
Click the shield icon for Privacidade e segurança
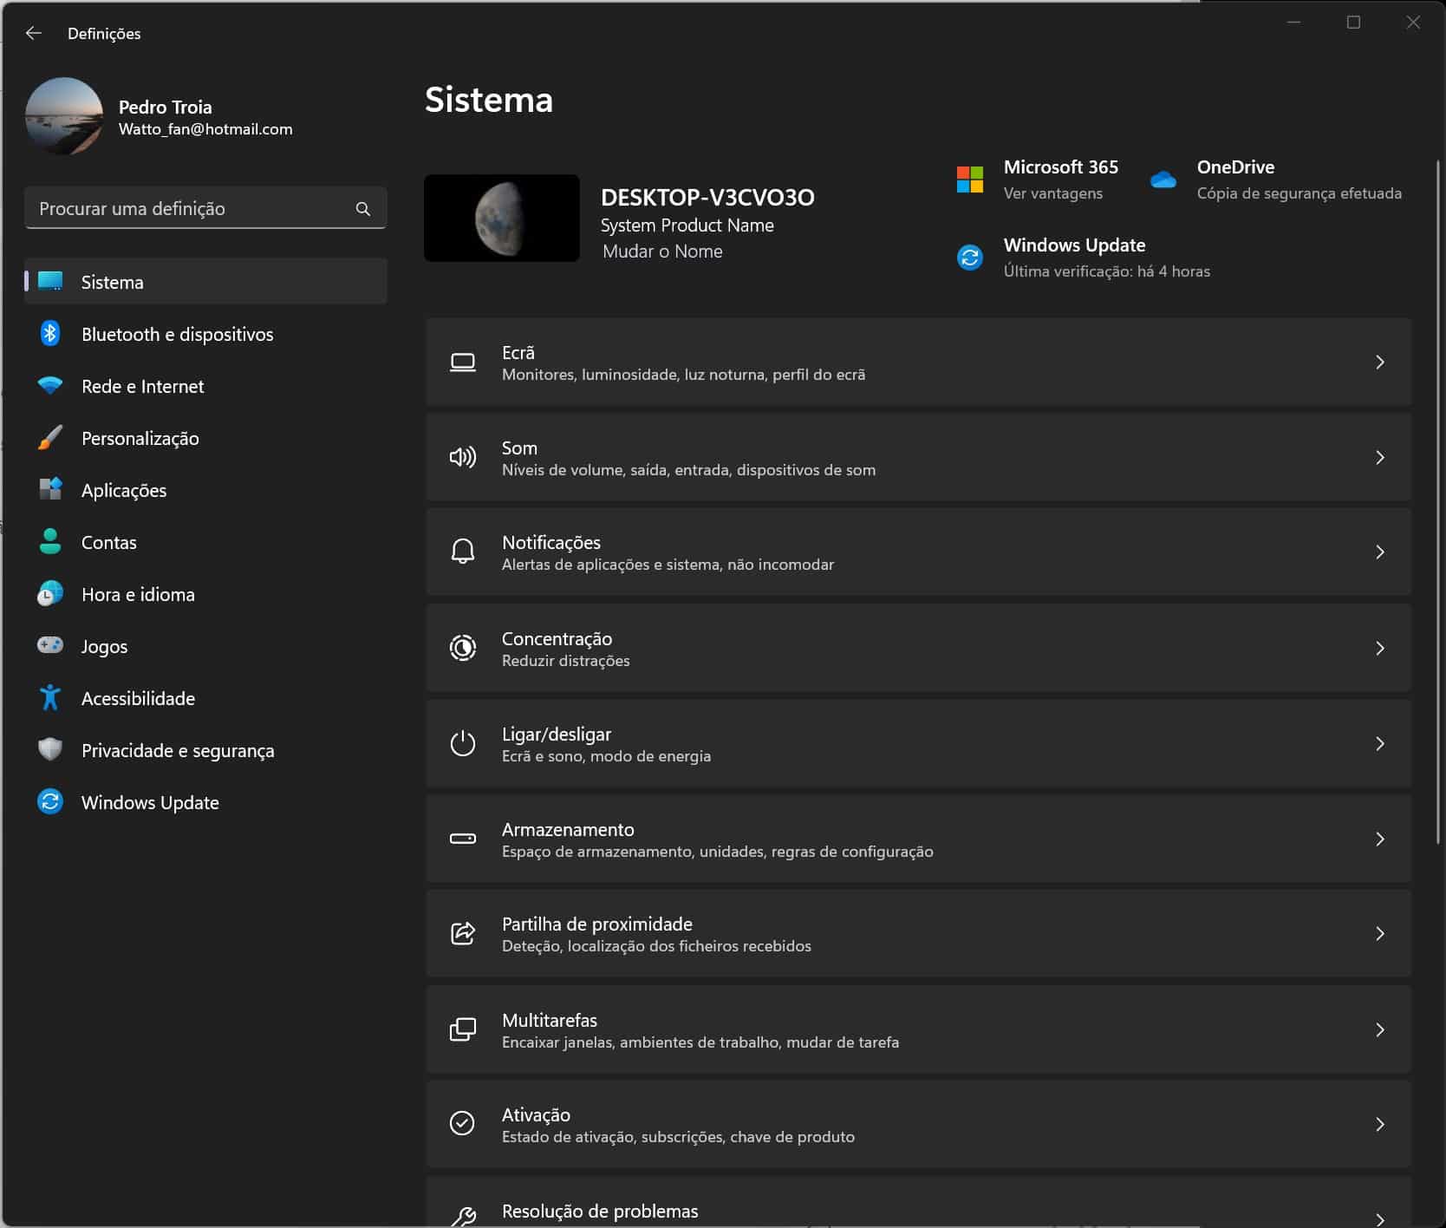(50, 750)
